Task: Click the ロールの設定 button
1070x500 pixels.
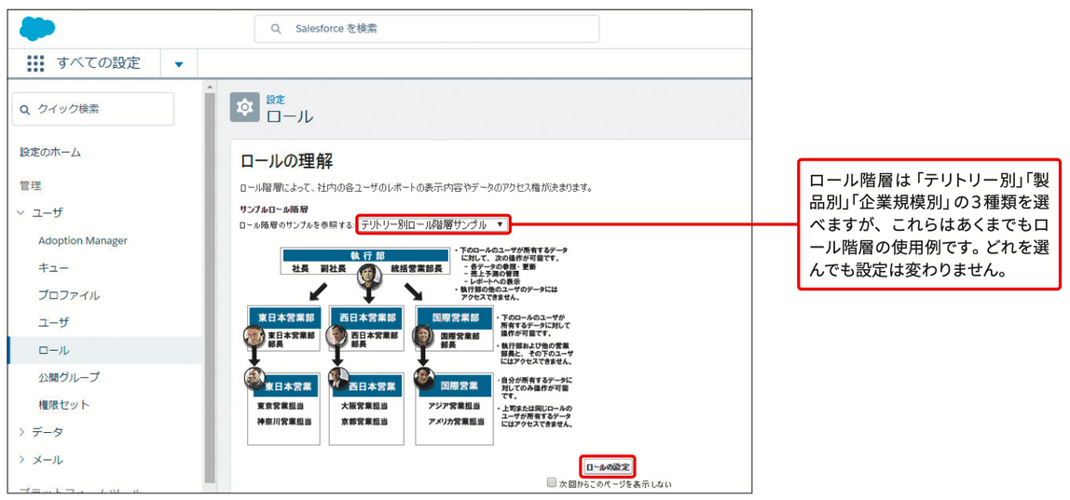Action: click(x=608, y=466)
